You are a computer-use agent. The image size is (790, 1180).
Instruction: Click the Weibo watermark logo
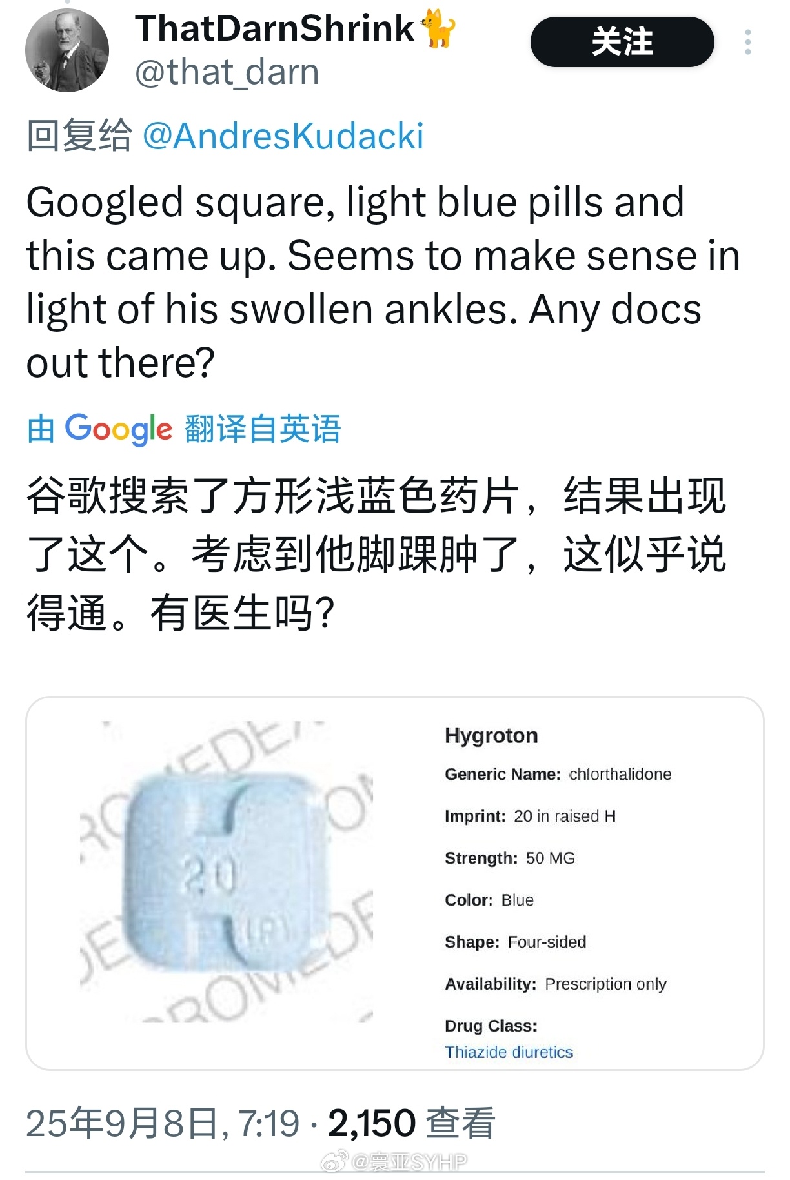[335, 1162]
